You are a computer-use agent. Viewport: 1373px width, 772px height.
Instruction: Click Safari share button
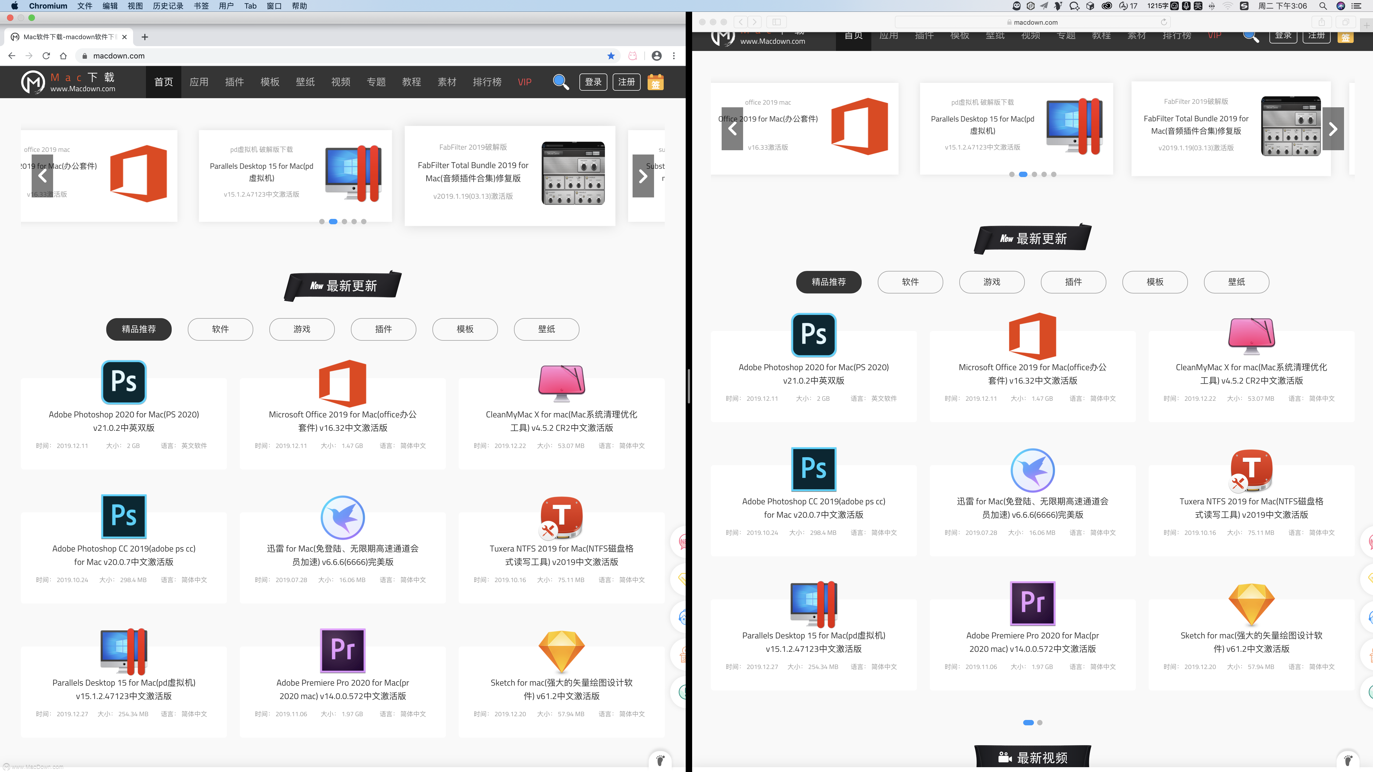coord(1321,22)
